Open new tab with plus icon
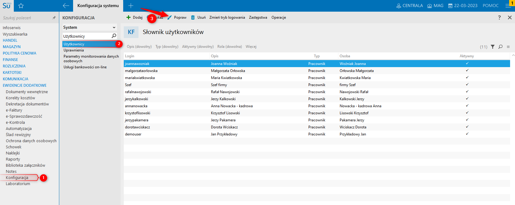Viewport: 515px width, 205px height. [x=131, y=6]
